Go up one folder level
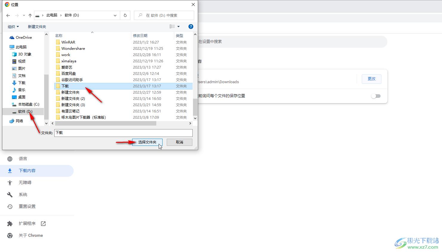 pyautogui.click(x=30, y=16)
